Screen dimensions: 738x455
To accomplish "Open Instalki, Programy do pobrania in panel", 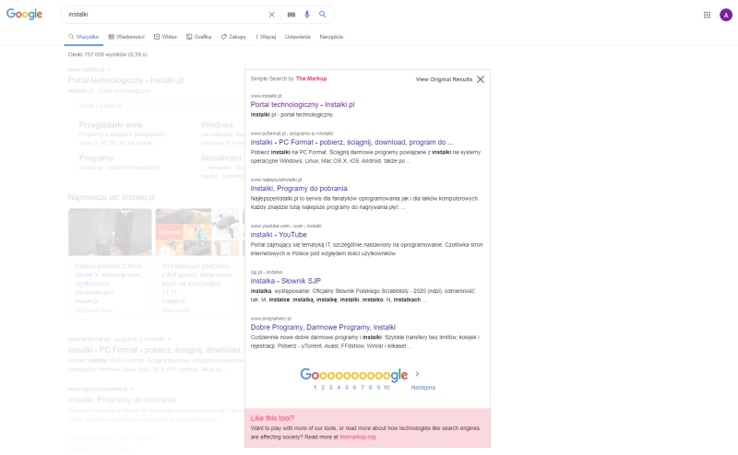I will pos(298,188).
